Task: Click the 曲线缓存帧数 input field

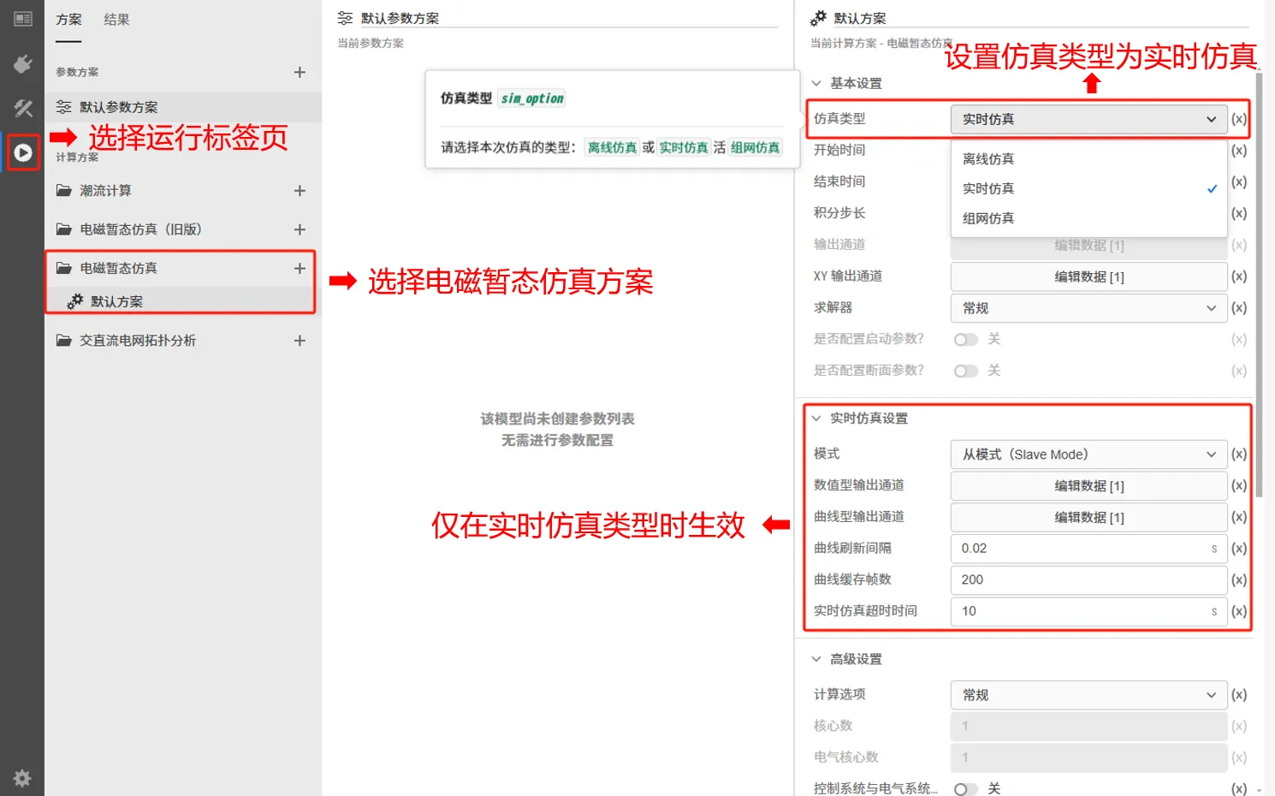Action: pos(1088,580)
